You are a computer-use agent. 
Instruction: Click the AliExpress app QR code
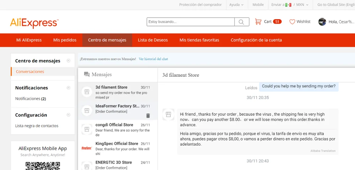(43, 166)
